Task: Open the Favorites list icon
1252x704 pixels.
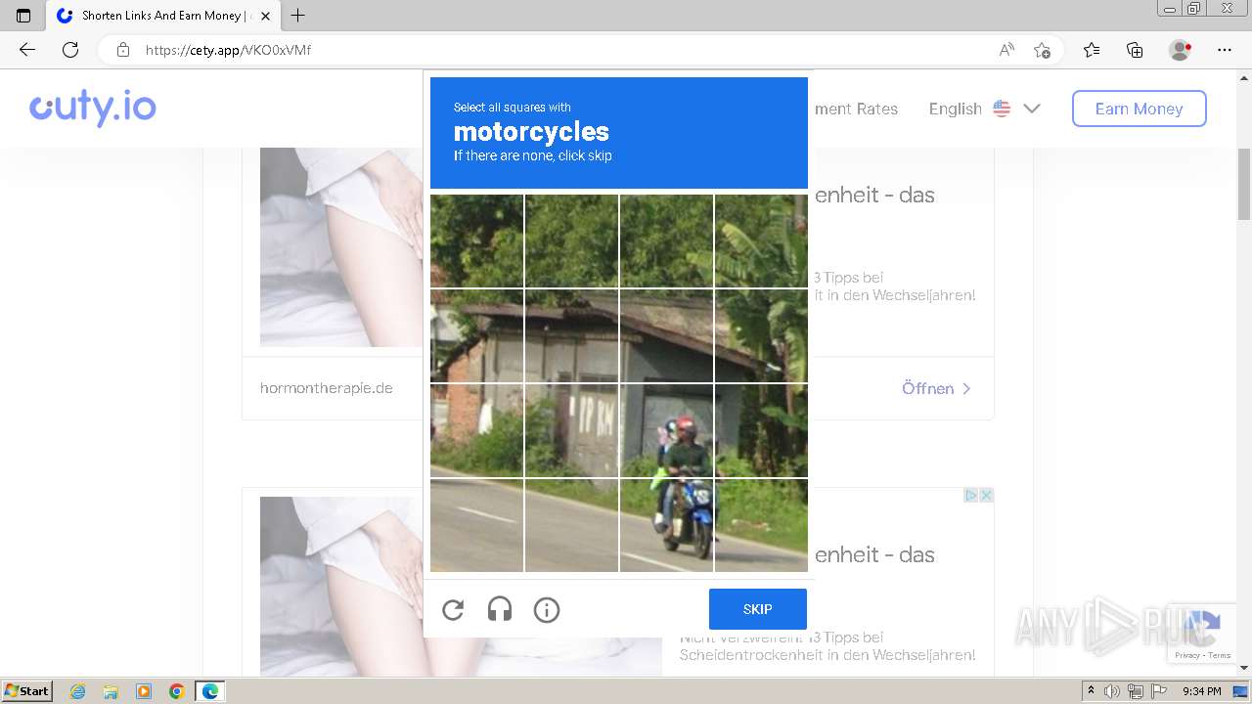Action: [1092, 50]
